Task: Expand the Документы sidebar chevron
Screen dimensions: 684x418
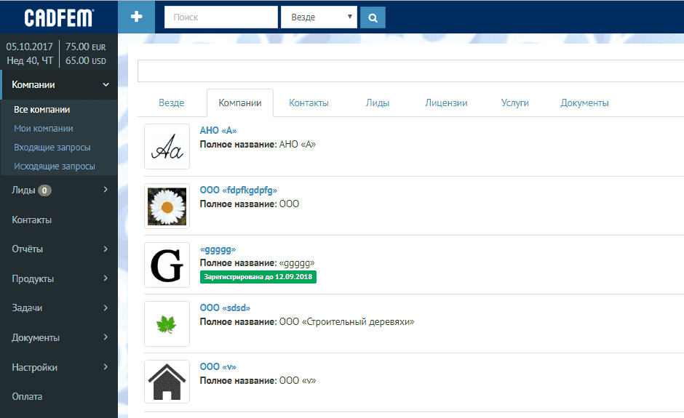Action: 106,337
